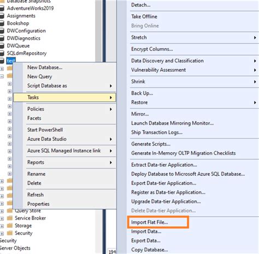
Task: Click the SQLdmRepository database icon
Action: pyautogui.click(x=2, y=53)
